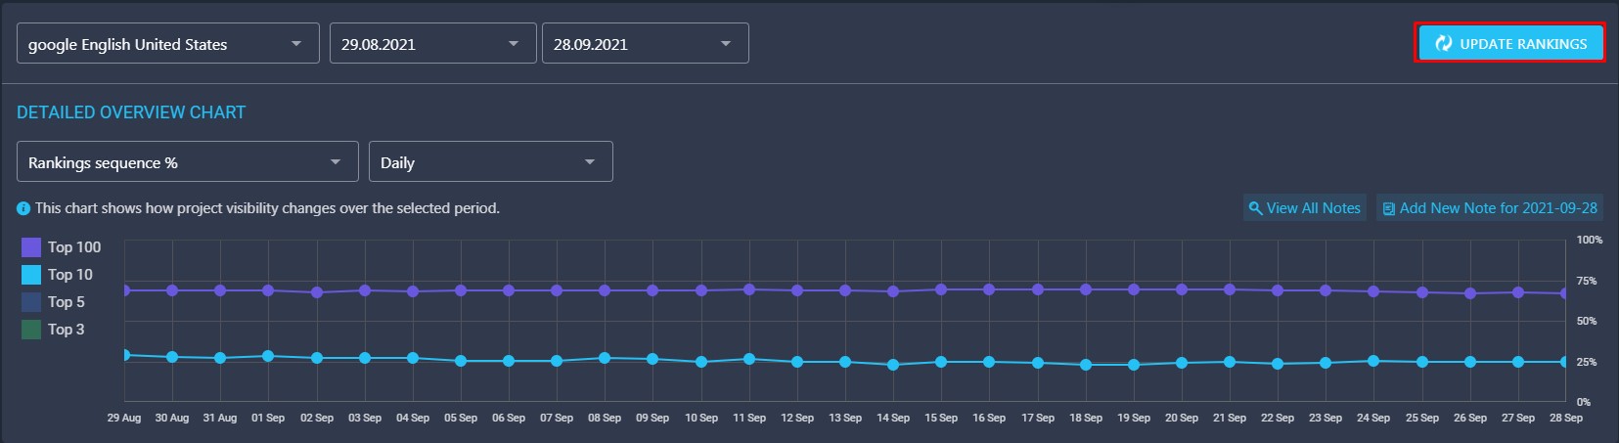1619x443 pixels.
Task: Open the google English United States dropdown
Action: coord(167,44)
